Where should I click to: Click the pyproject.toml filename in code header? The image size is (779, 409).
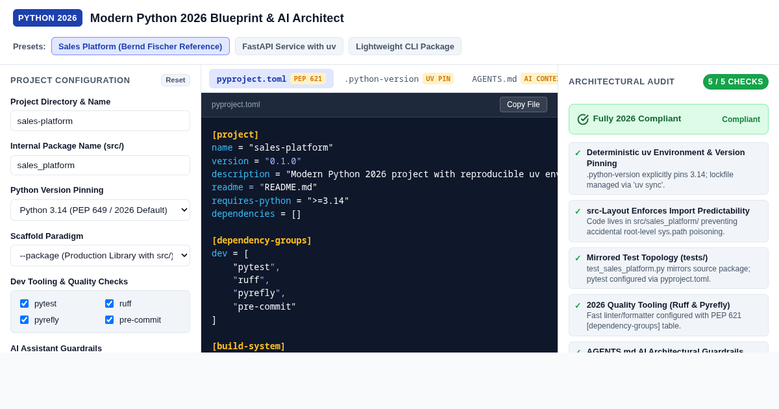point(236,105)
